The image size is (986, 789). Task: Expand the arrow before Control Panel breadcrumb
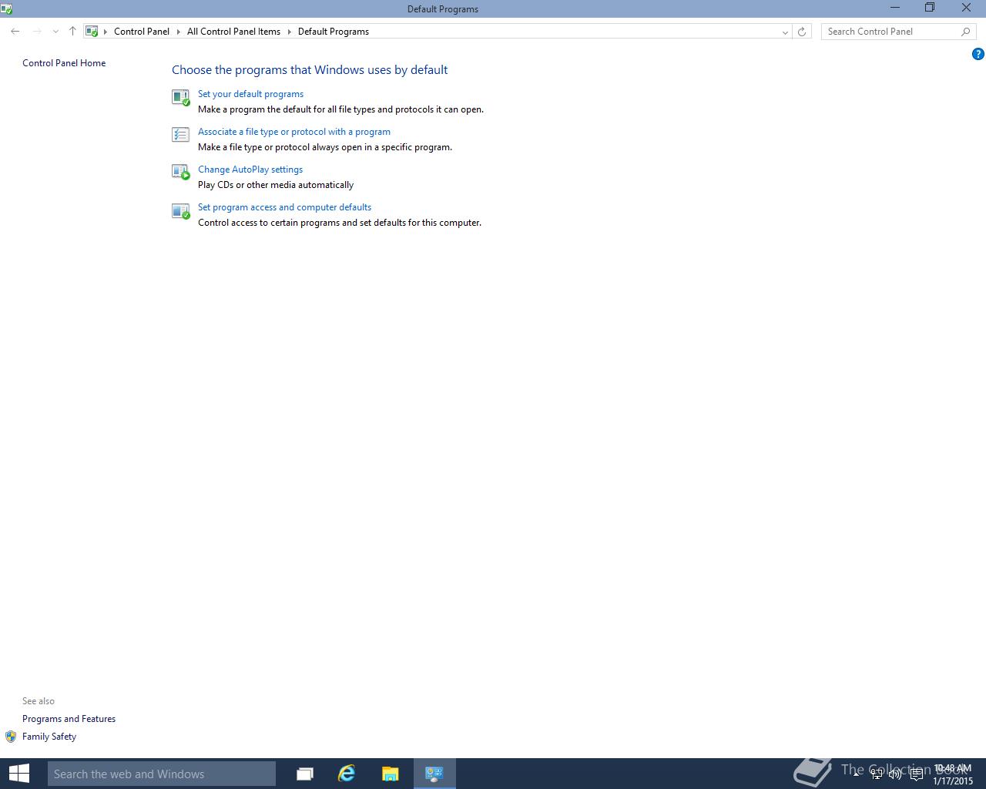click(106, 32)
